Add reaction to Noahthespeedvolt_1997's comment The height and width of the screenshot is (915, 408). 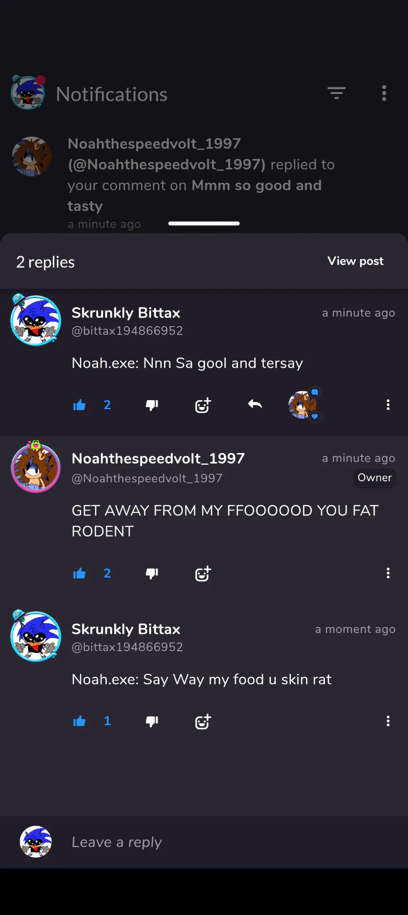(203, 573)
